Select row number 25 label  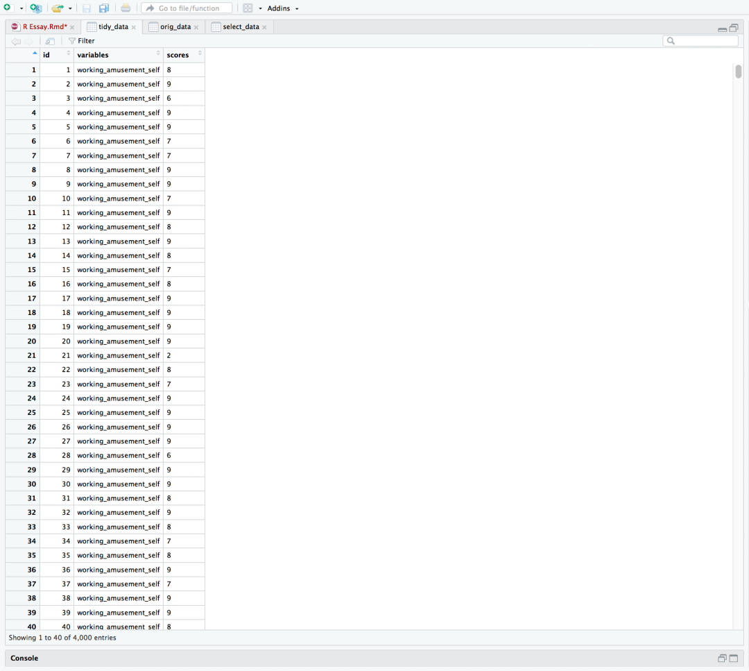pyautogui.click(x=22, y=412)
